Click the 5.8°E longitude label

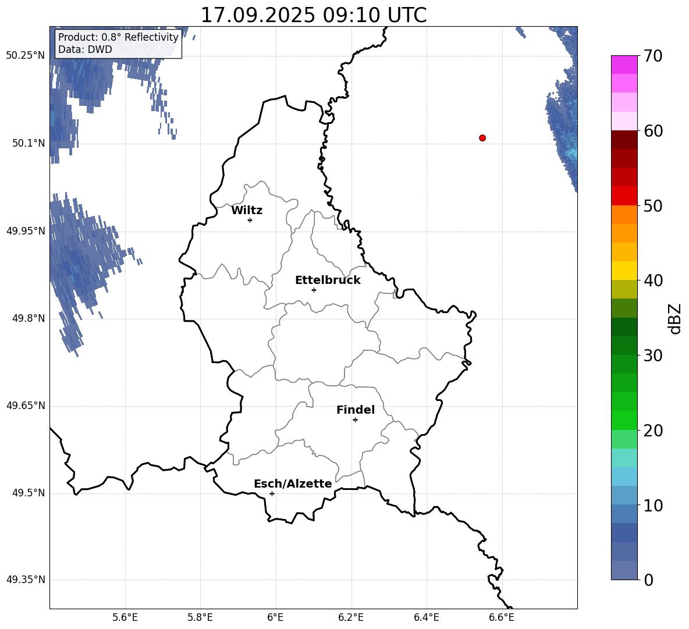200,617
